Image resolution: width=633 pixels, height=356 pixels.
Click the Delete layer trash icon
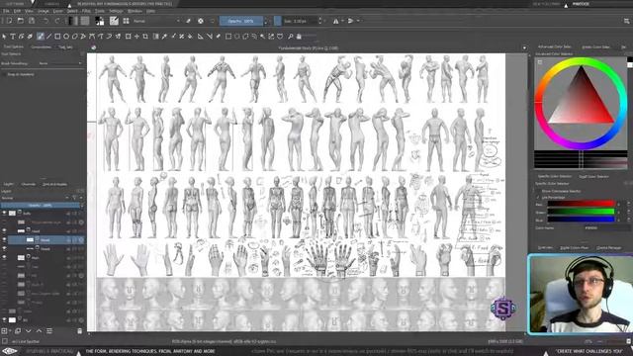coord(79,331)
